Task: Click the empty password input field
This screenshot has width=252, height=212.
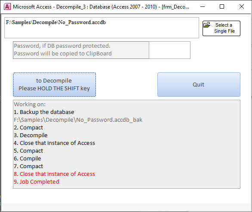Action: (169, 50)
